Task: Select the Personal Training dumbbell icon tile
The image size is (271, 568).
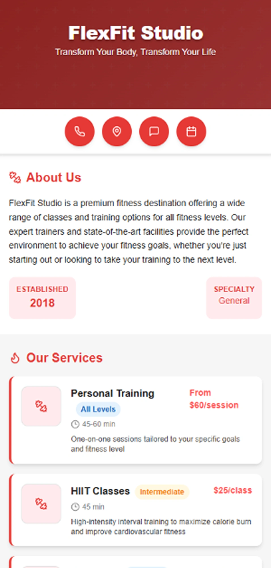Action: click(41, 406)
